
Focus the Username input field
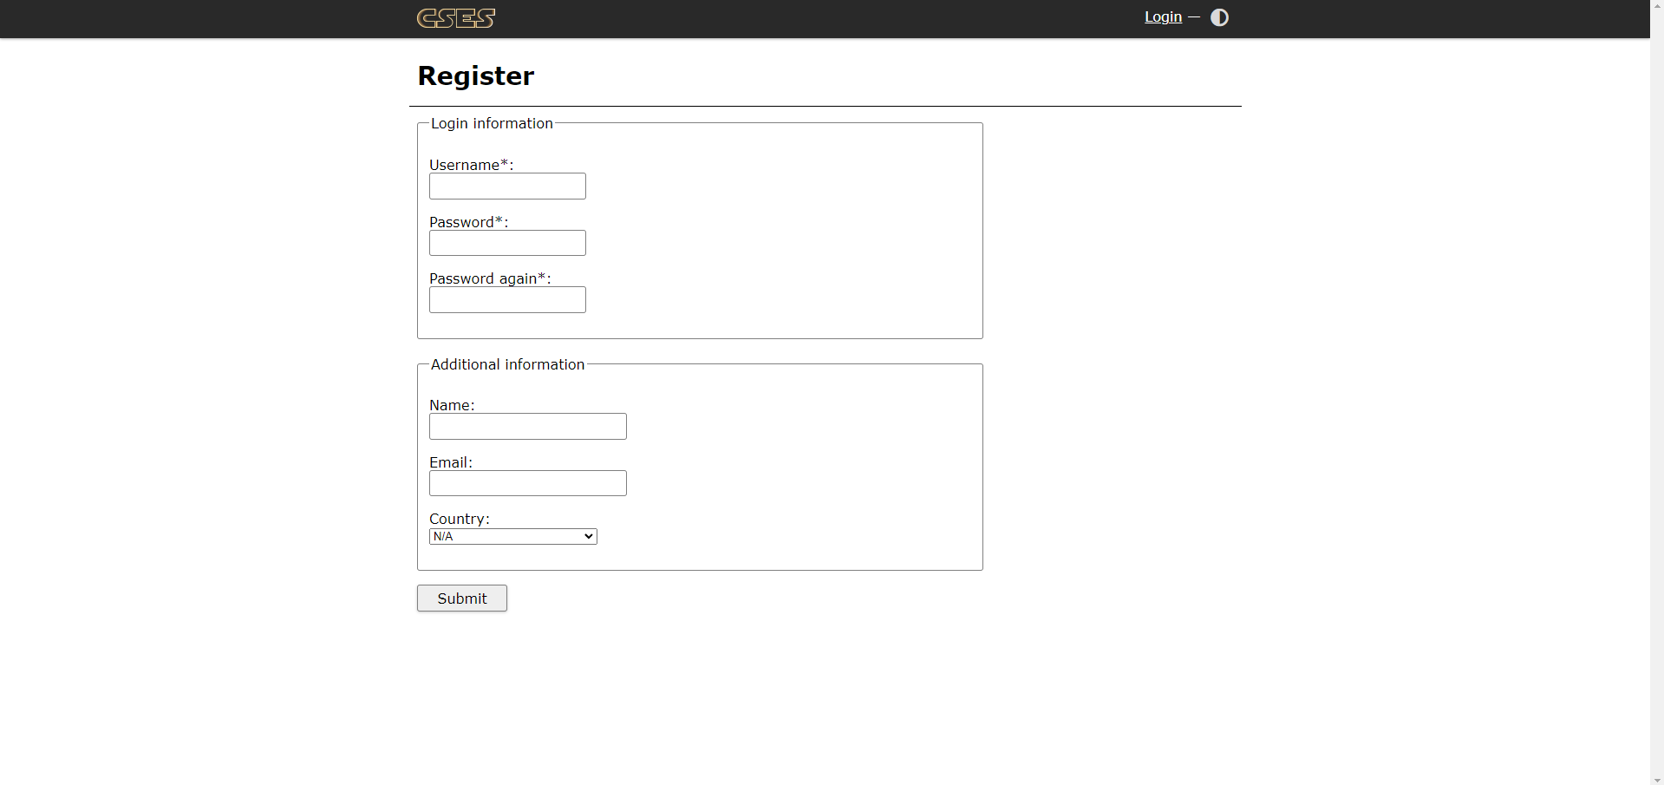click(x=507, y=186)
